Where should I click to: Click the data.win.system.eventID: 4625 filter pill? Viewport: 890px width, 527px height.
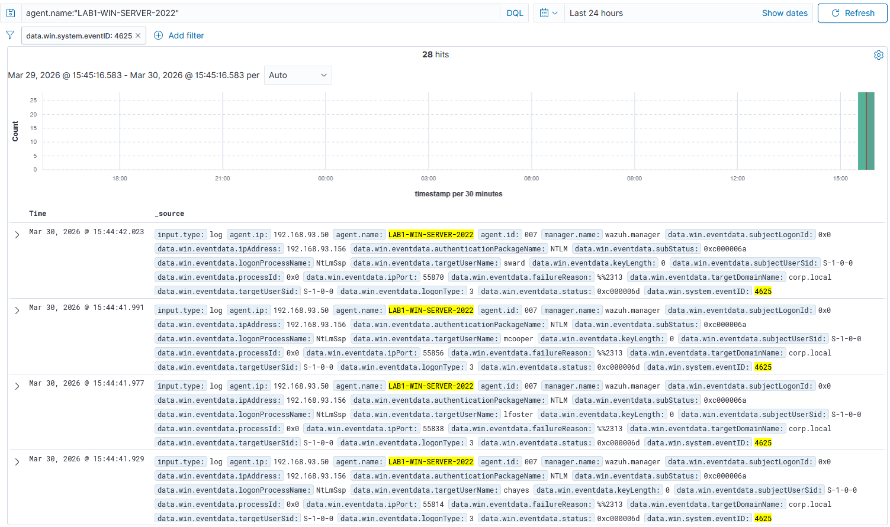[x=79, y=35]
